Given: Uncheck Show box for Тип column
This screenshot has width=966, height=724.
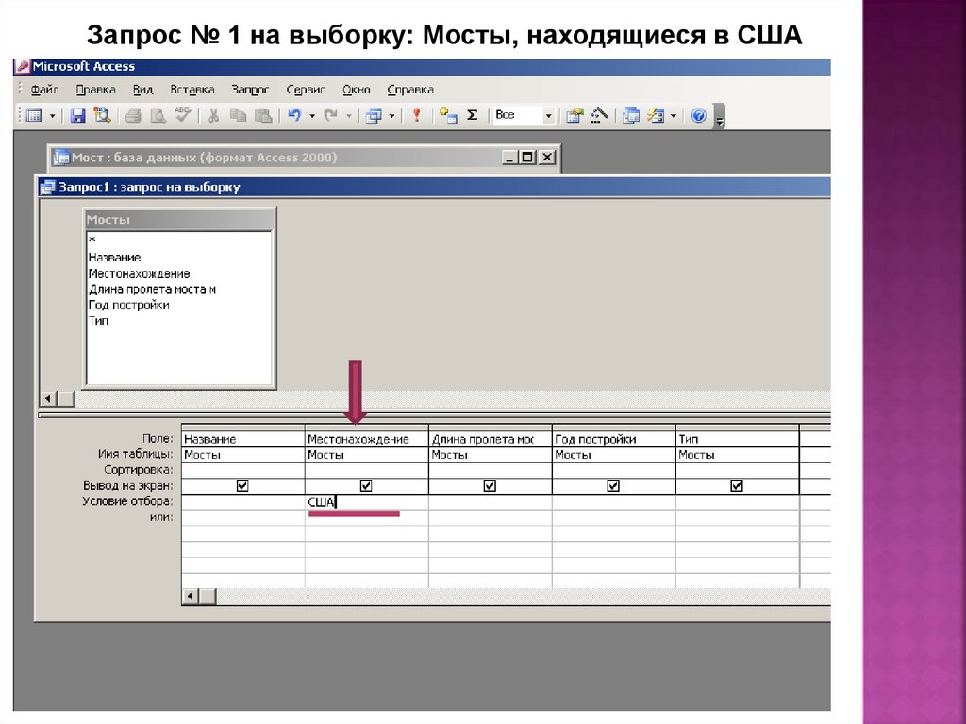Looking at the screenshot, I should [x=736, y=486].
